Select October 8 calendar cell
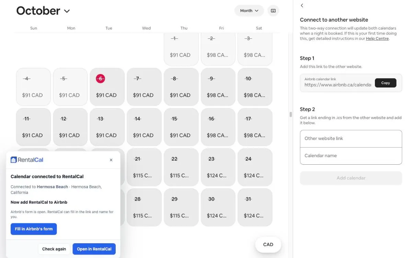 (x=181, y=87)
